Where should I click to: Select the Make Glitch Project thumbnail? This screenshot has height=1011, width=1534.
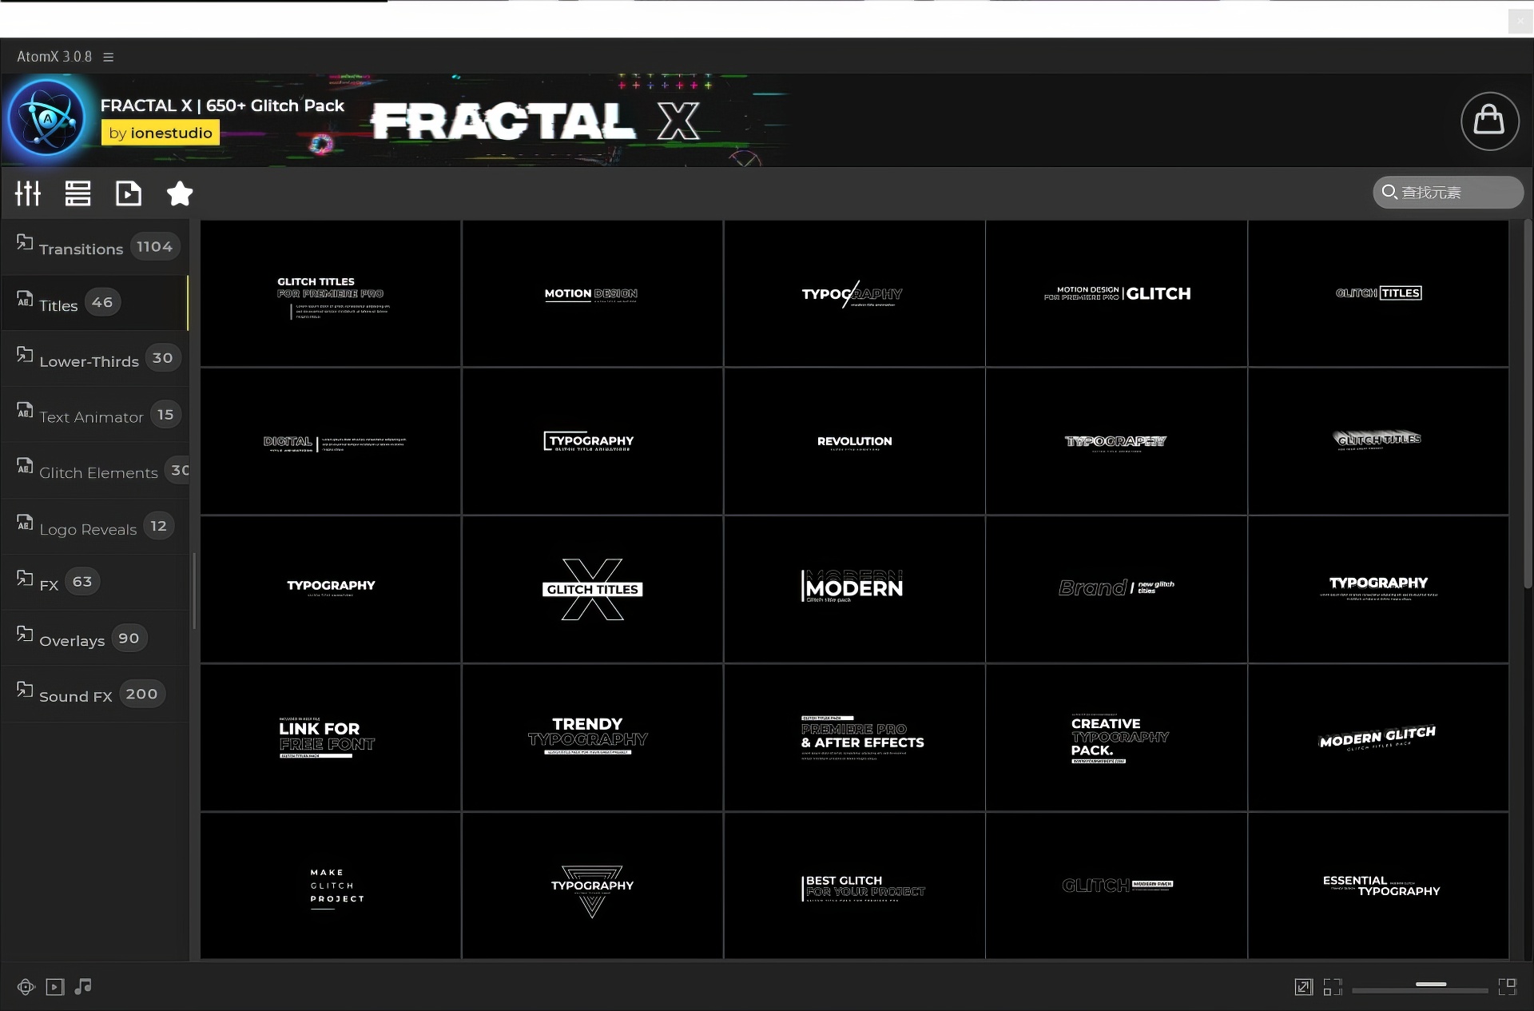click(x=331, y=886)
